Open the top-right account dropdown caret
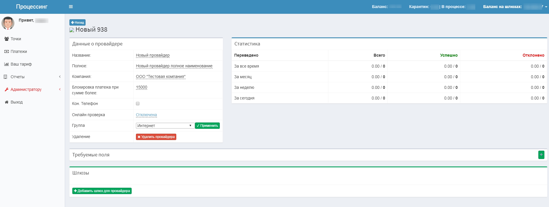The height and width of the screenshot is (207, 549). 546,7
